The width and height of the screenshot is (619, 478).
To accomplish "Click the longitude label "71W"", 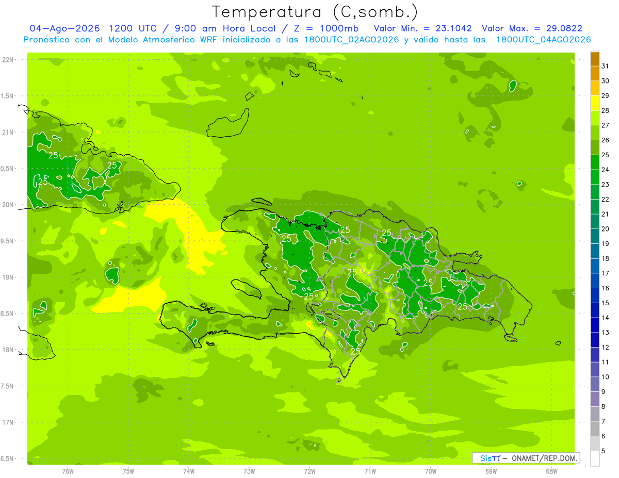I will tap(370, 471).
